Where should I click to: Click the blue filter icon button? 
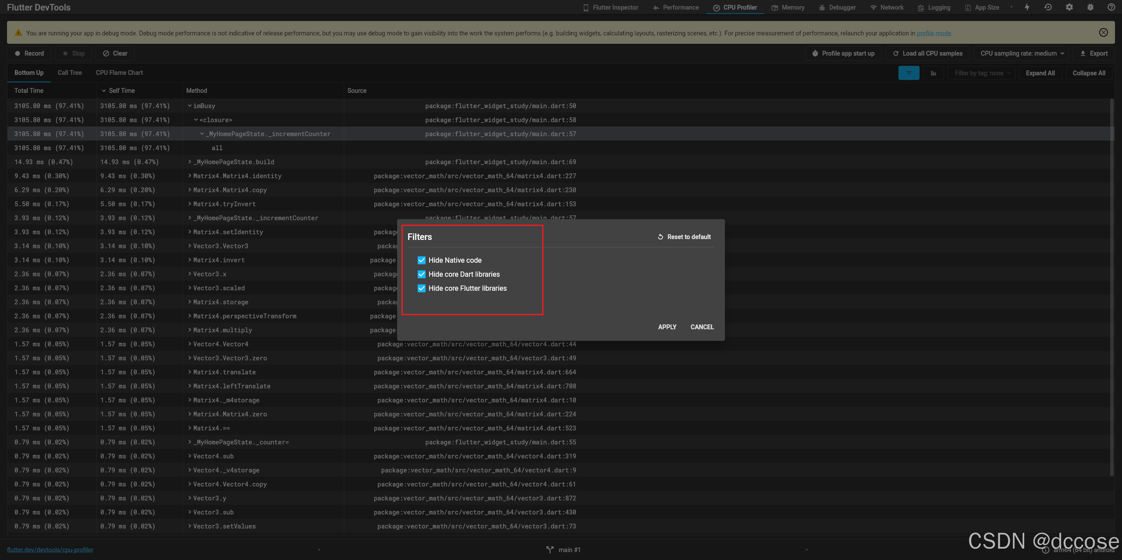pyautogui.click(x=909, y=73)
